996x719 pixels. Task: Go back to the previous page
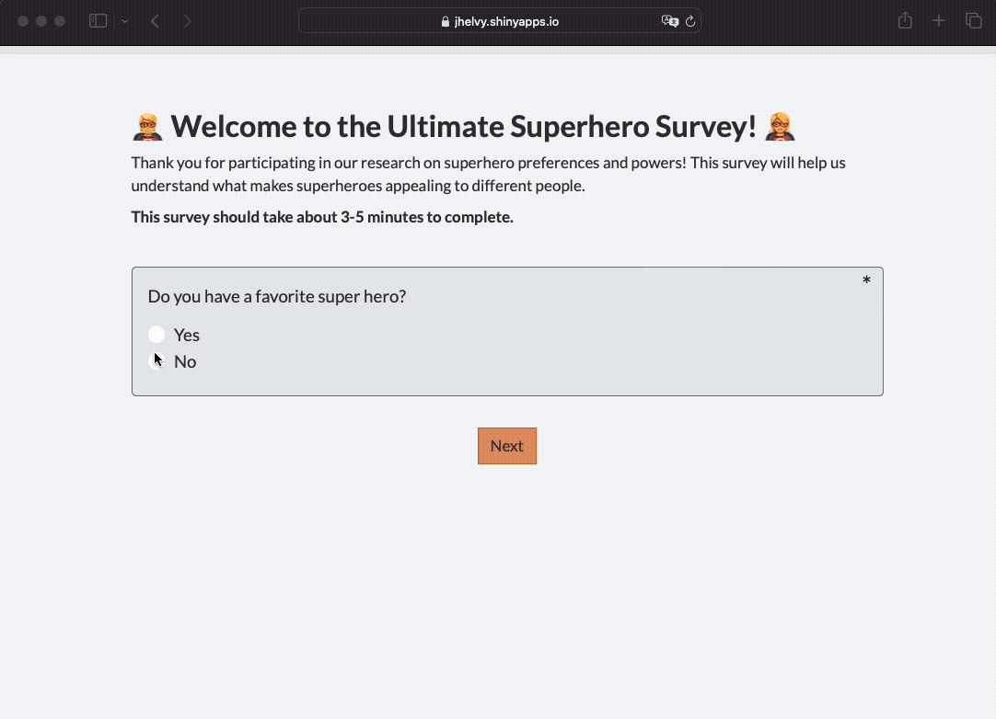click(x=155, y=21)
